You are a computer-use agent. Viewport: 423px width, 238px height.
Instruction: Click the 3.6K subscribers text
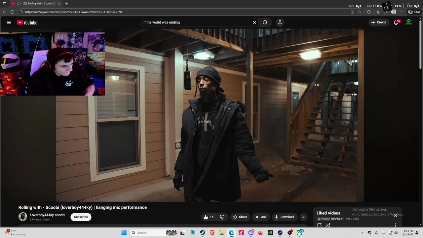(x=40, y=219)
